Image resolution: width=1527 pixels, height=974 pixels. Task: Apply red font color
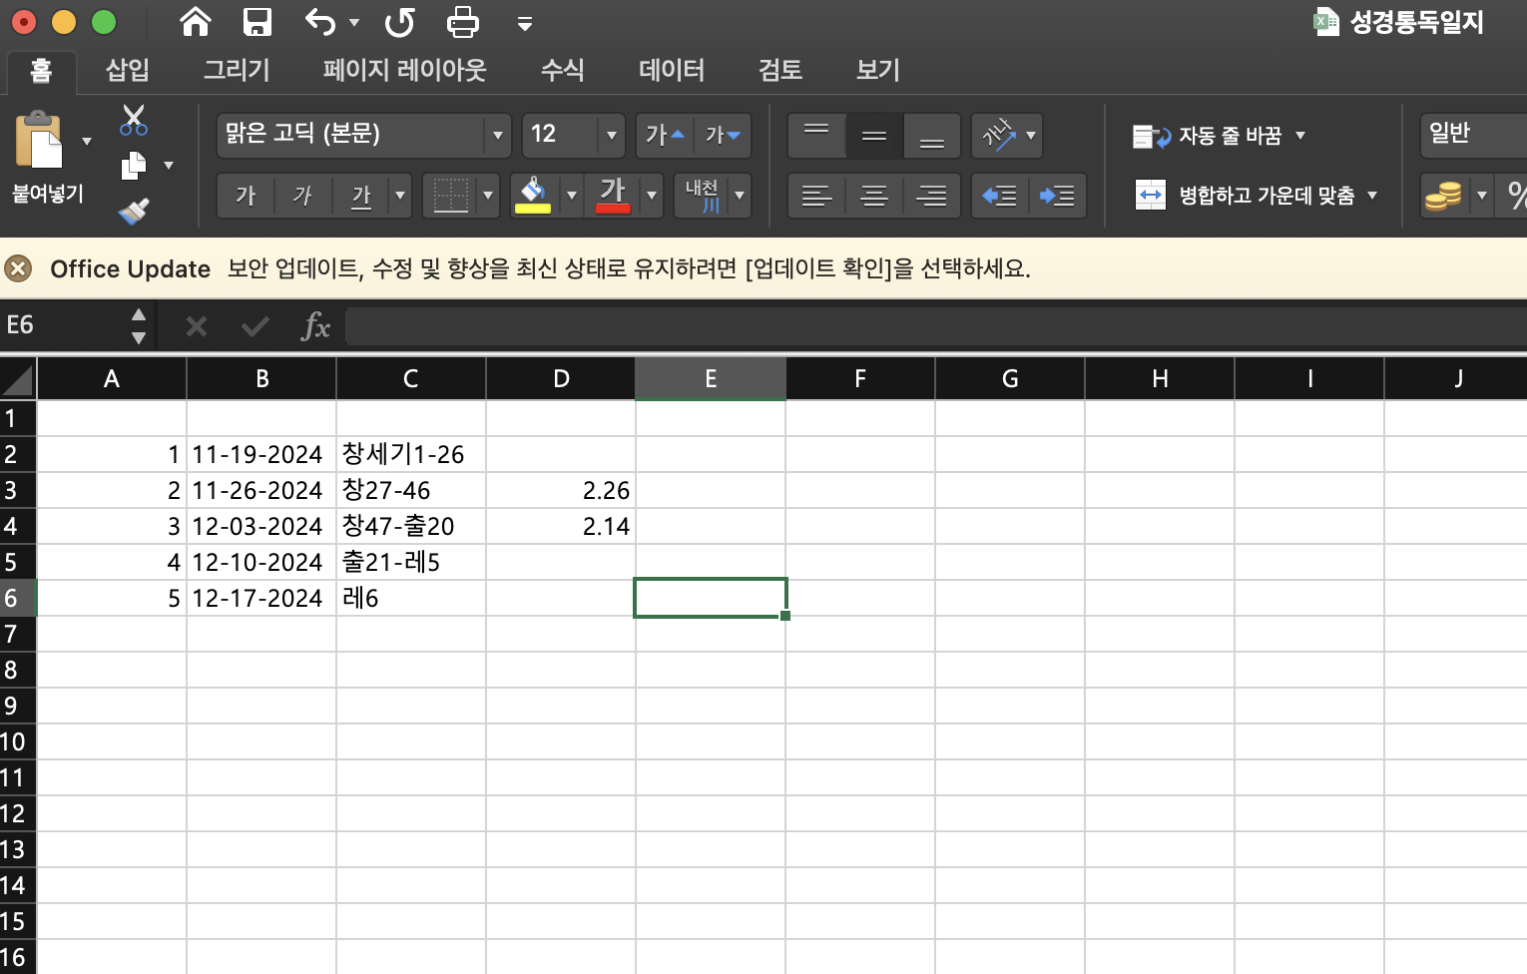pyautogui.click(x=613, y=195)
